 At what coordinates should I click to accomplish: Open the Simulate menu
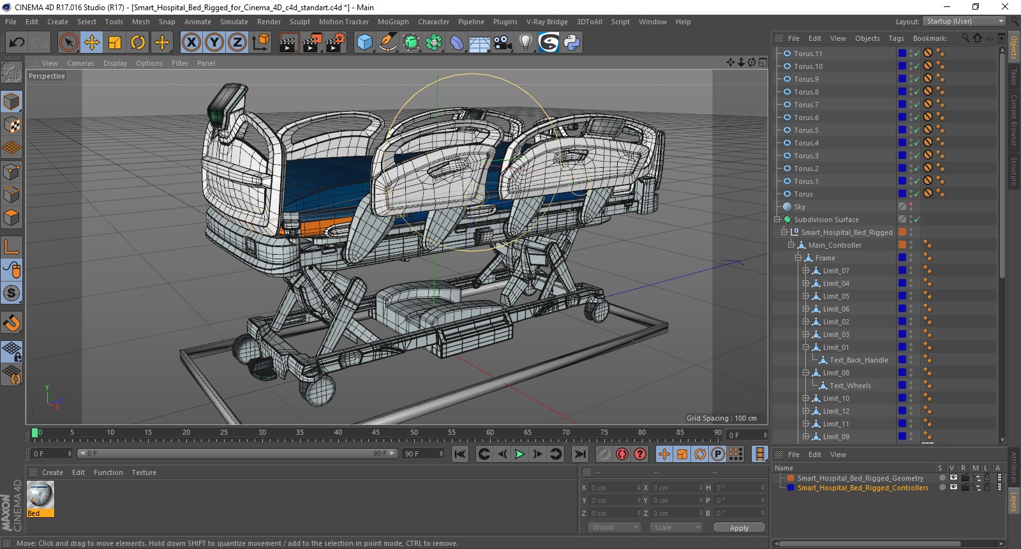tap(234, 22)
